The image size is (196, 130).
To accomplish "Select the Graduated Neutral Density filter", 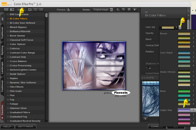I will pyautogui.click(x=25, y=121).
